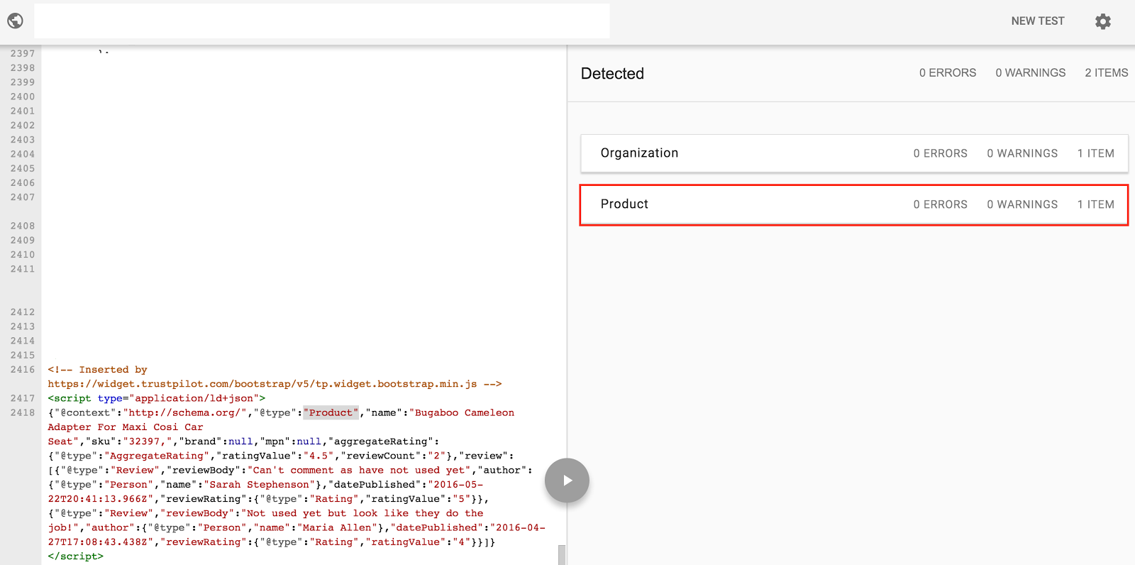The height and width of the screenshot is (565, 1135).
Task: Click line number 2416 in the gutter
Action: click(x=23, y=370)
